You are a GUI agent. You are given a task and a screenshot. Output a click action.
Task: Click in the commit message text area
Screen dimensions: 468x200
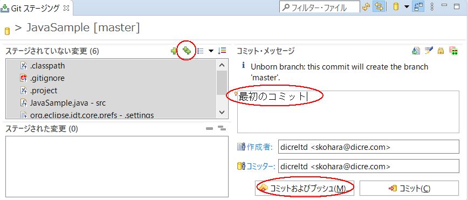(x=348, y=112)
